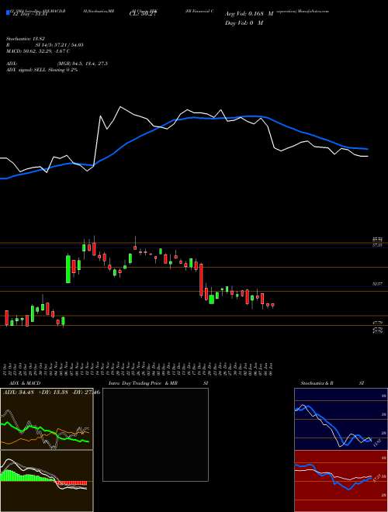
Task: Click the blue 12 Day legend square
Action: coord(8,13)
